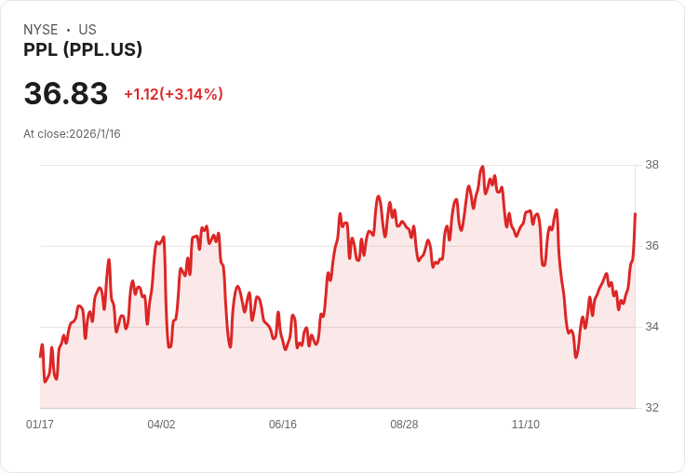The image size is (685, 473).
Task: Click the rightmost end of the price line
Action: 635,214
